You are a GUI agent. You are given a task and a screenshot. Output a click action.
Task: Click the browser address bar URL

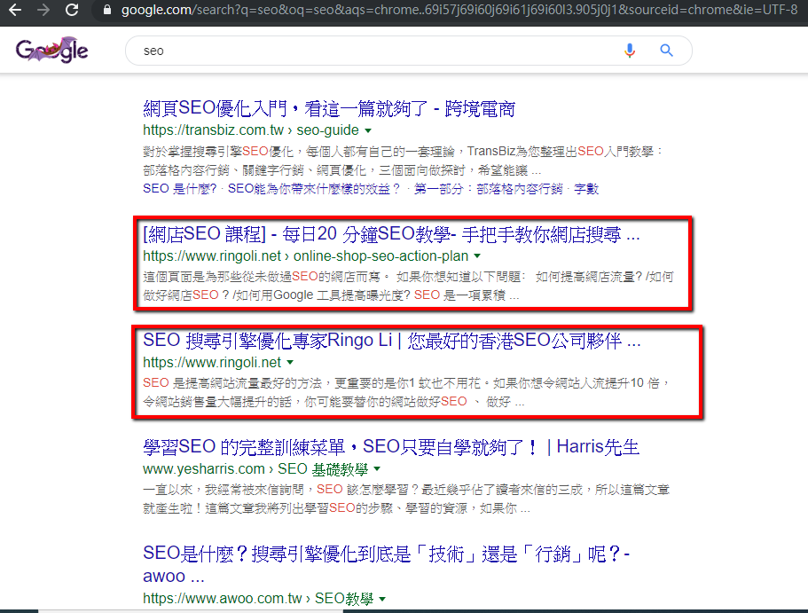(459, 10)
